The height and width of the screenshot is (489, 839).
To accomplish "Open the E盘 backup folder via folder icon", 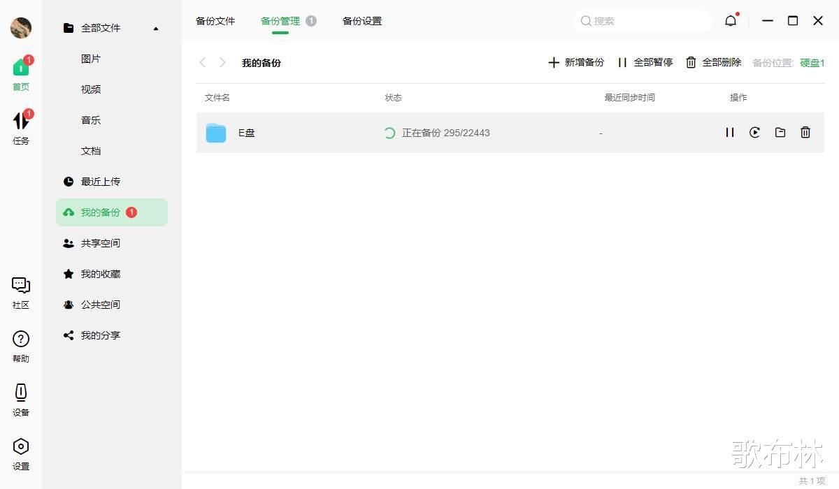I will click(x=780, y=132).
